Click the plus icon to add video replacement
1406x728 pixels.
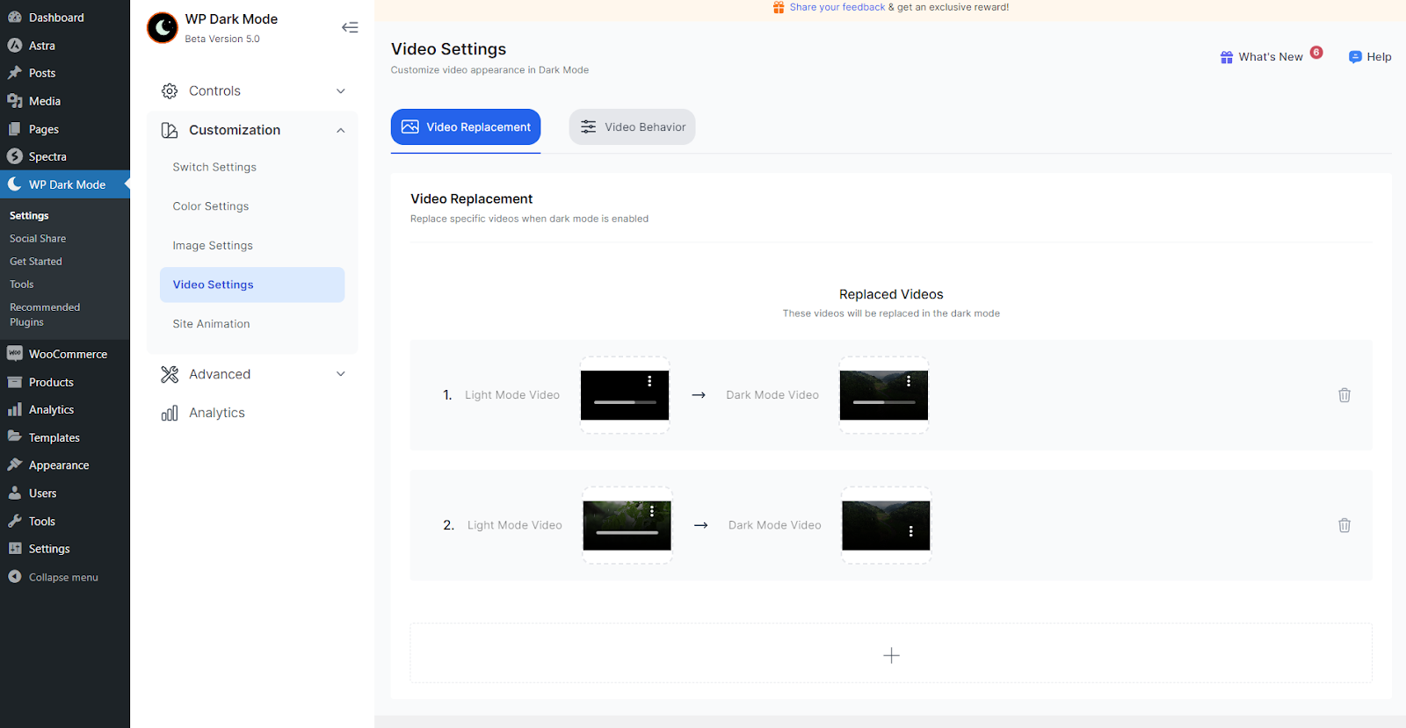891,656
